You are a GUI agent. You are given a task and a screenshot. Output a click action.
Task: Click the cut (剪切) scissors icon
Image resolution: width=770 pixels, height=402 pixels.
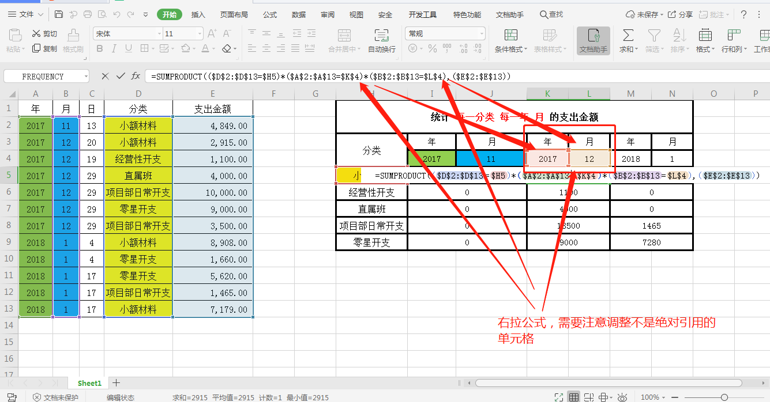[x=37, y=34]
